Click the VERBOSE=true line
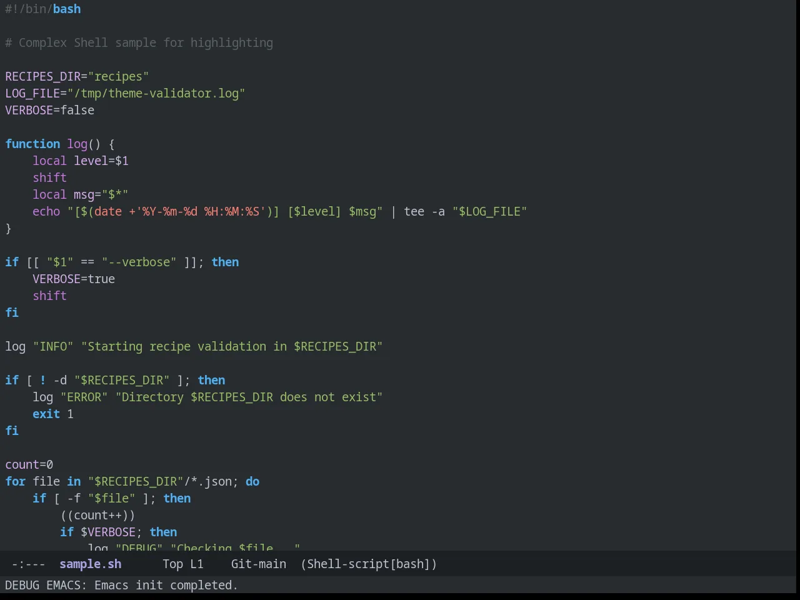 [x=74, y=279]
